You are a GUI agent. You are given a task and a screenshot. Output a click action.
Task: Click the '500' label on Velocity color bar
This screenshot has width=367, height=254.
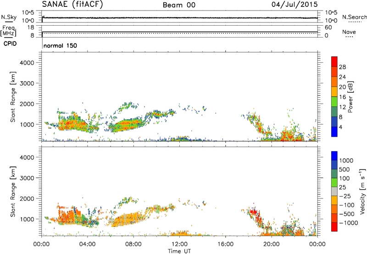(x=345, y=169)
